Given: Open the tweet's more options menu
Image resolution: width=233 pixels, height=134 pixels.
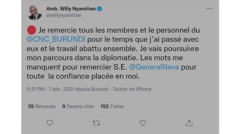Looking at the screenshot, I should pos(209,9).
